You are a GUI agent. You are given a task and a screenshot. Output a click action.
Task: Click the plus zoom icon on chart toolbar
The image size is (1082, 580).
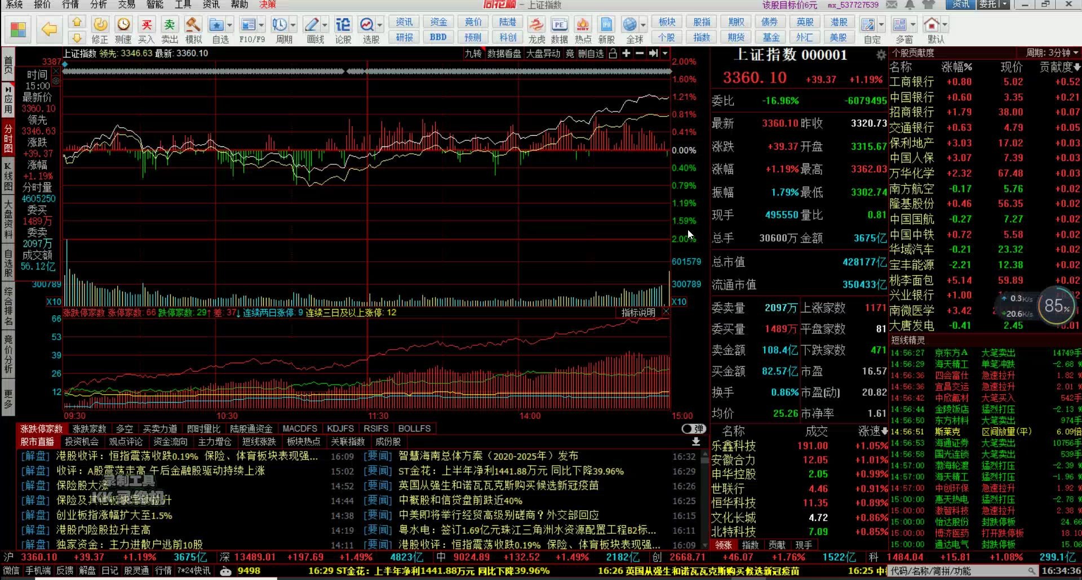[x=626, y=53]
